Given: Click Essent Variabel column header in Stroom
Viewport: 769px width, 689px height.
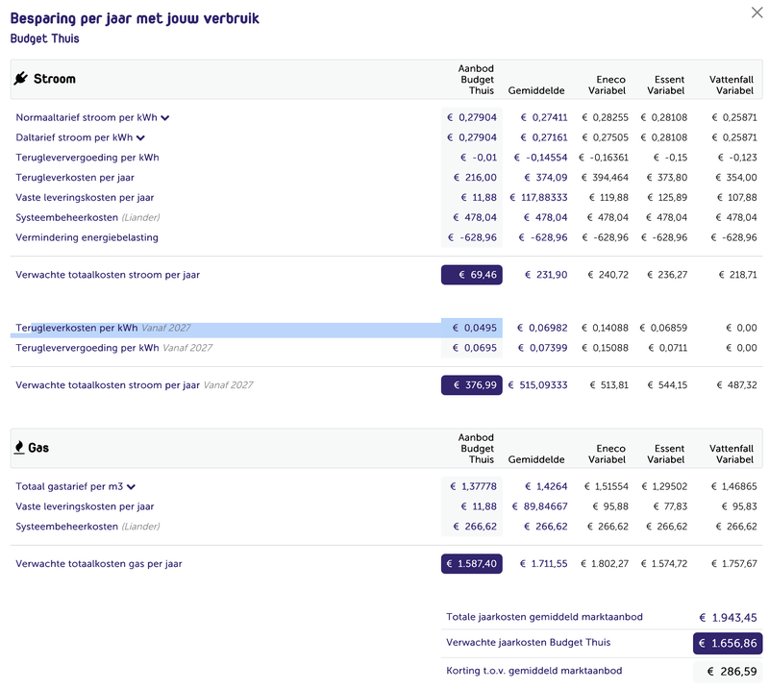Looking at the screenshot, I should coord(665,85).
